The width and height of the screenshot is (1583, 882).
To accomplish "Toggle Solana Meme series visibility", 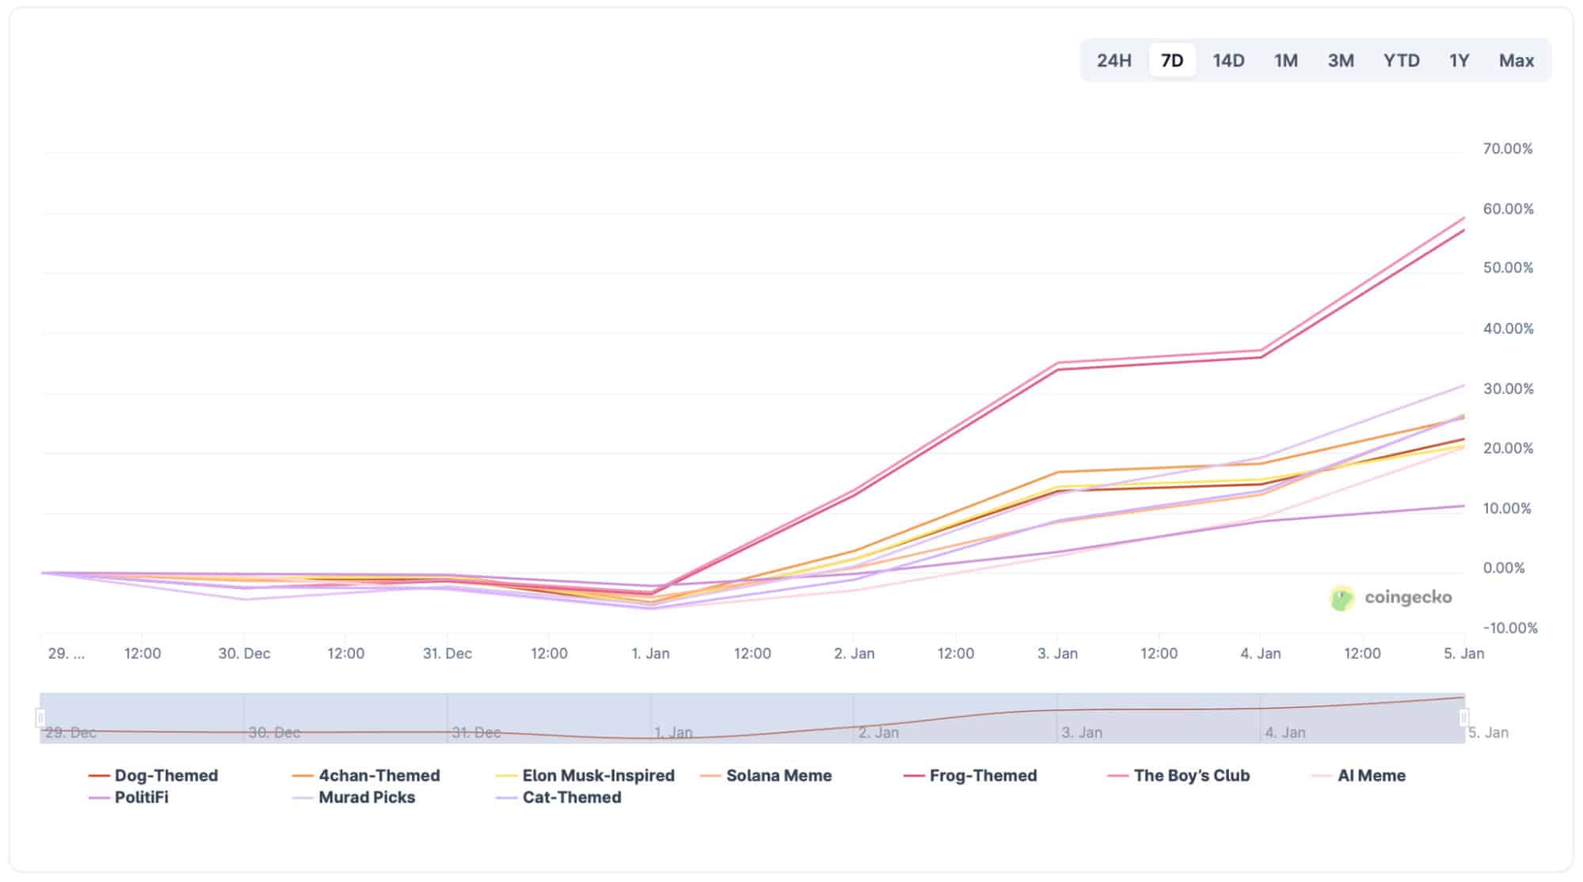I will coord(778,776).
